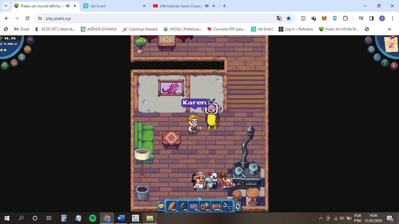Select the wood logs hotbar slot
The width and height of the screenshot is (399, 224).
tap(217, 206)
